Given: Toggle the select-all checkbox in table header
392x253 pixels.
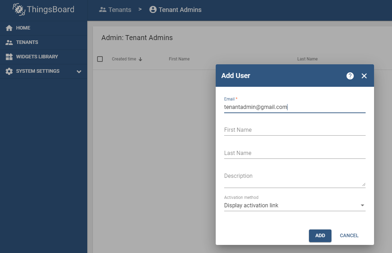Looking at the screenshot, I should [x=100, y=59].
